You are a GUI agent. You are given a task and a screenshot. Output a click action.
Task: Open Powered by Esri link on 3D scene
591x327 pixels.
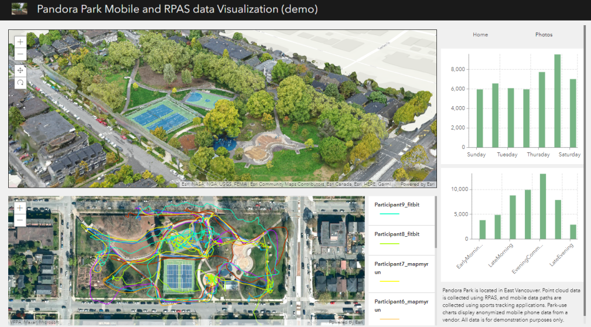[418, 184]
